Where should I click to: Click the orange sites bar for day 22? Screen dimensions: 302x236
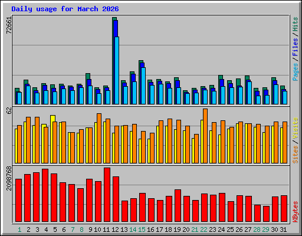[205, 136]
